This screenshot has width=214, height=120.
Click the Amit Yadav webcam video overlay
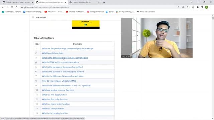pos(157,38)
